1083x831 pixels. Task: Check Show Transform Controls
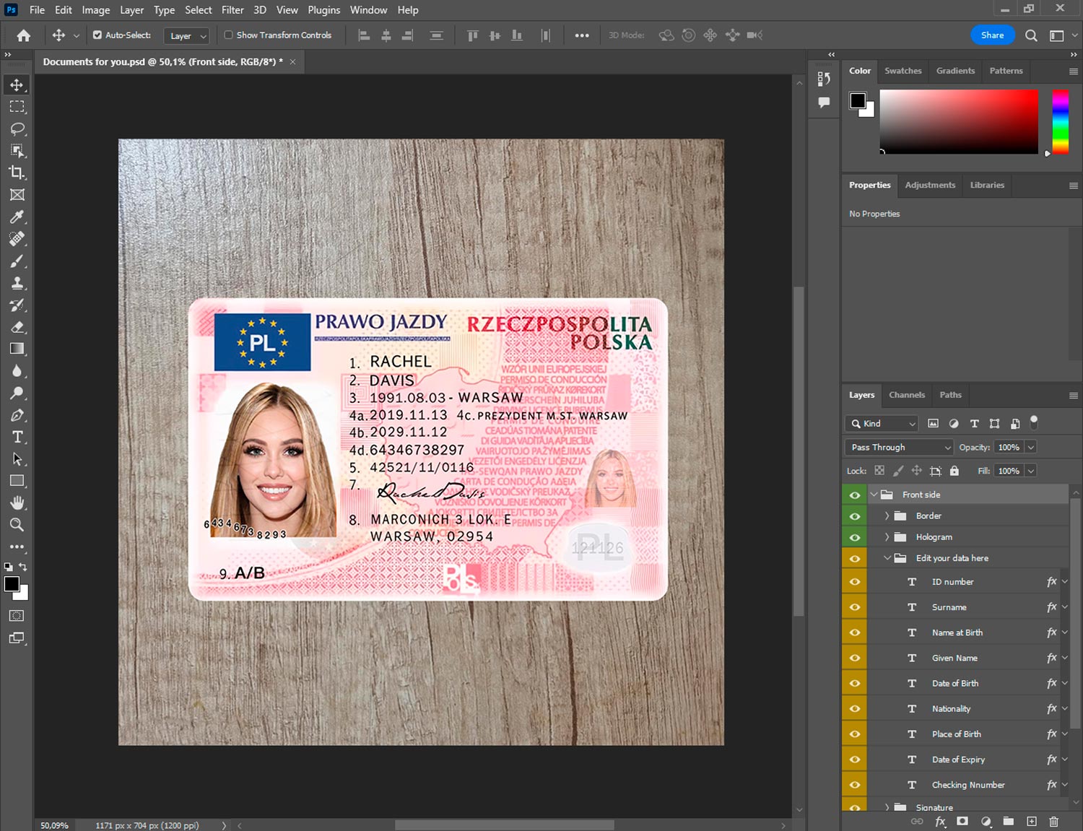click(228, 35)
